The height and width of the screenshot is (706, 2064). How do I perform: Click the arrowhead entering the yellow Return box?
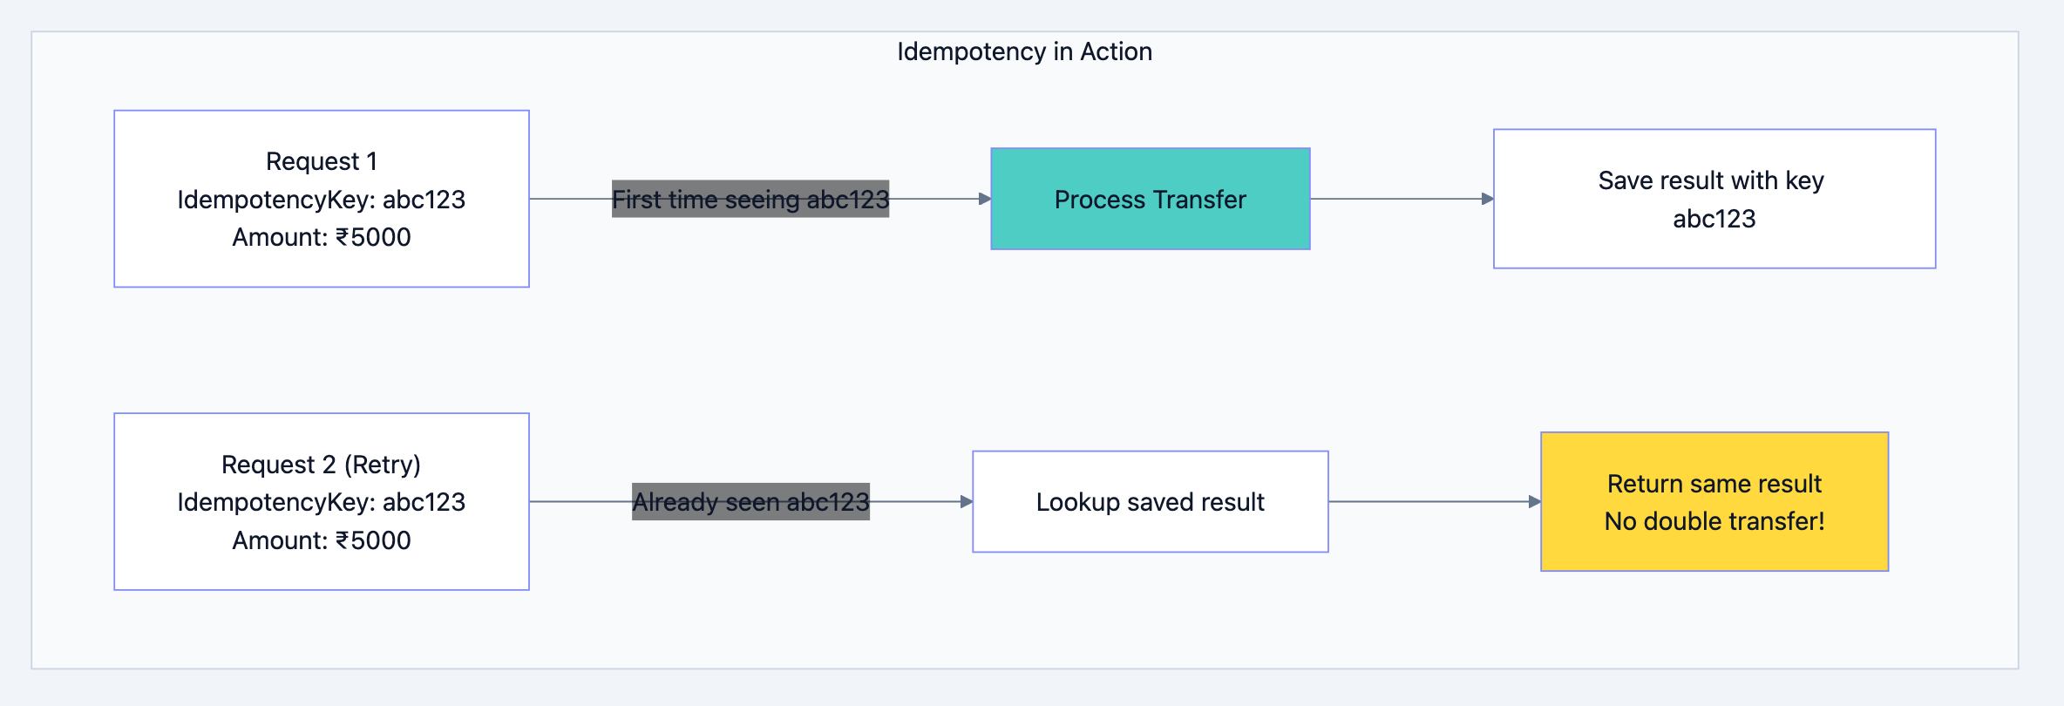pyautogui.click(x=1535, y=502)
